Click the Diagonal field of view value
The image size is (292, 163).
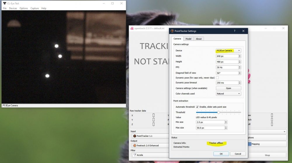(227, 73)
